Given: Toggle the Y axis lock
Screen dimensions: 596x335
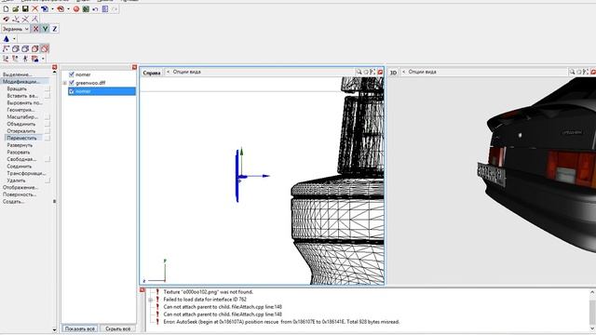Looking at the screenshot, I should (46, 29).
